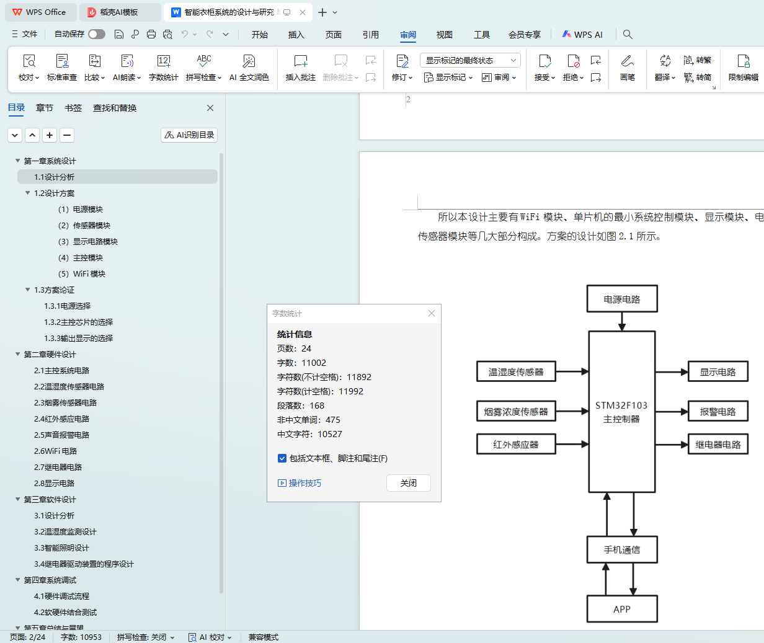Switch to the 视图 ribbon tab
The image size is (764, 643).
(x=444, y=35)
